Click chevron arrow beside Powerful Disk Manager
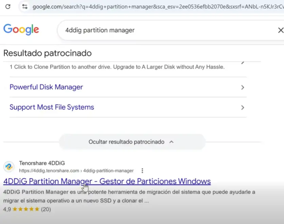The height and width of the screenshot is (224, 284). [243, 87]
